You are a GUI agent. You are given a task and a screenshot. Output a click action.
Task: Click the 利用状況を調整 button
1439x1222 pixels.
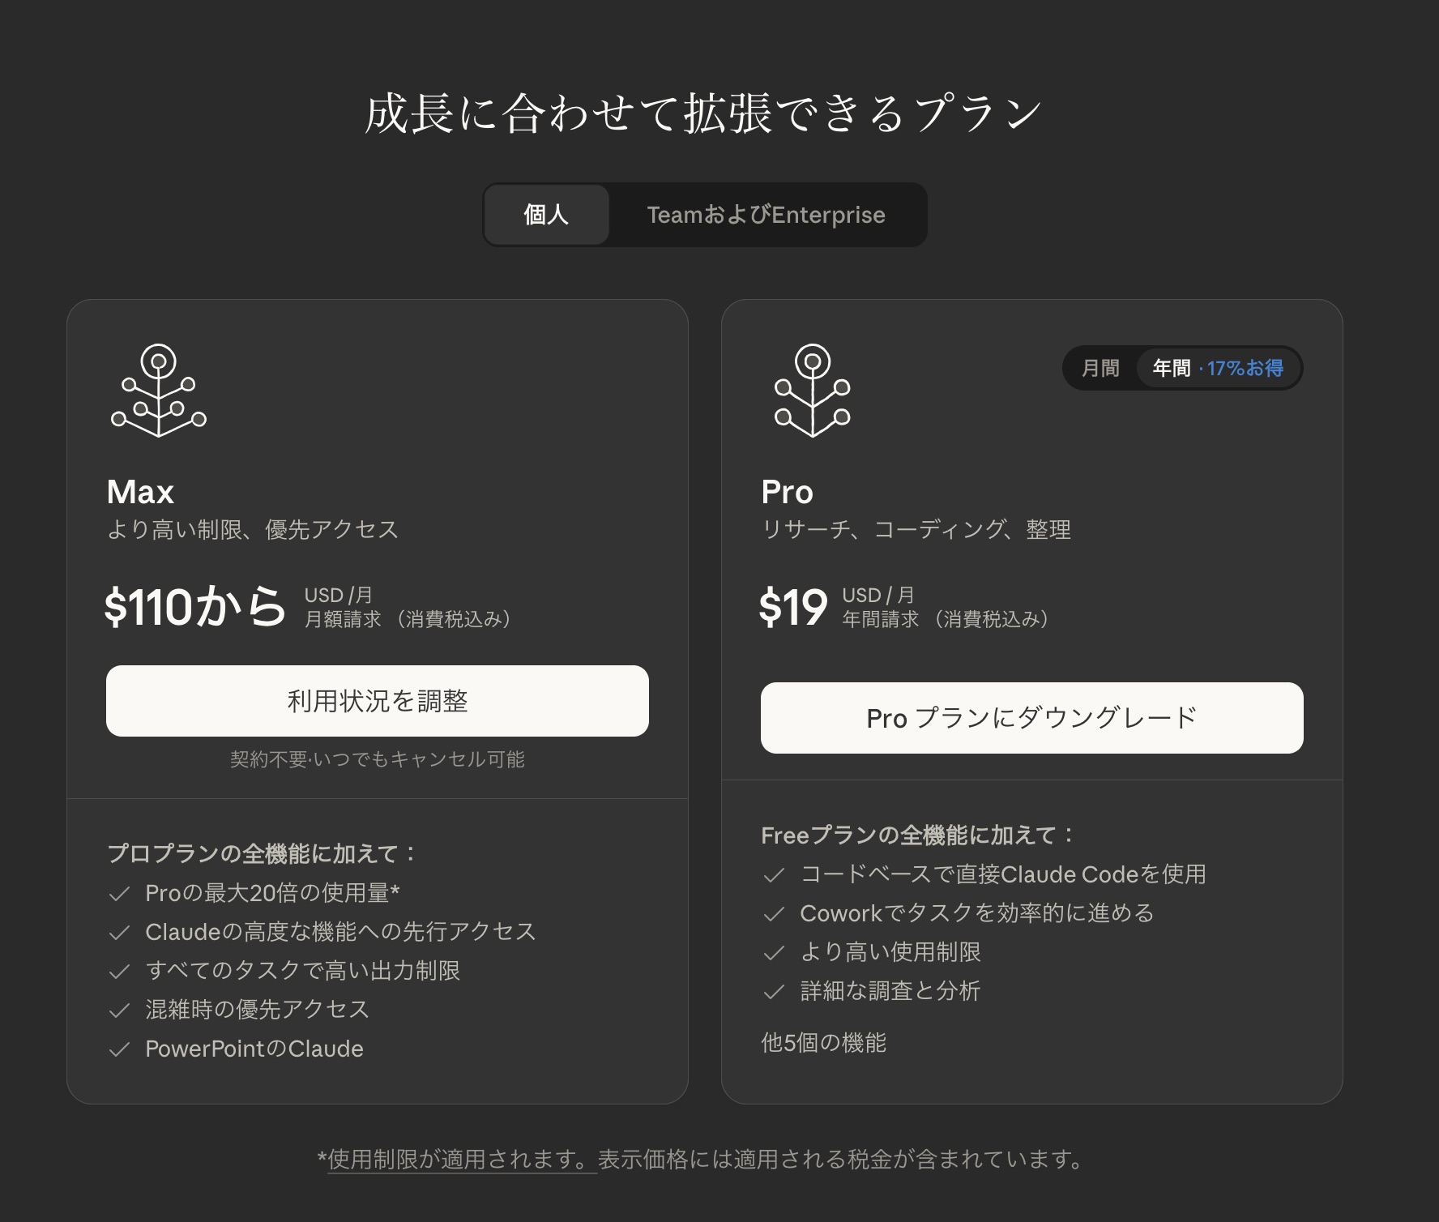(378, 701)
